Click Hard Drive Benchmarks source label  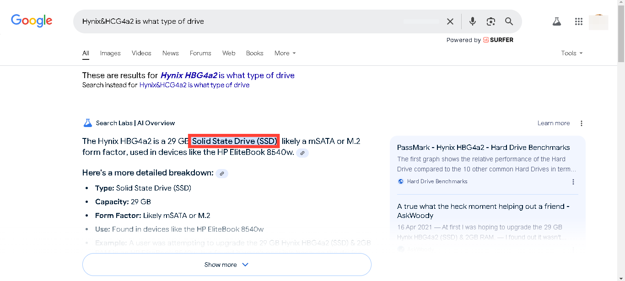coord(437,181)
